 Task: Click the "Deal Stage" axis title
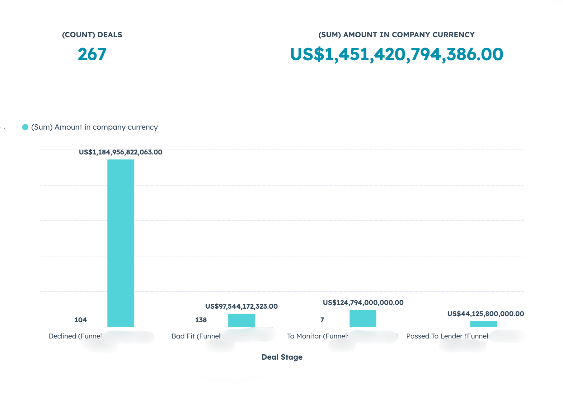click(x=282, y=357)
